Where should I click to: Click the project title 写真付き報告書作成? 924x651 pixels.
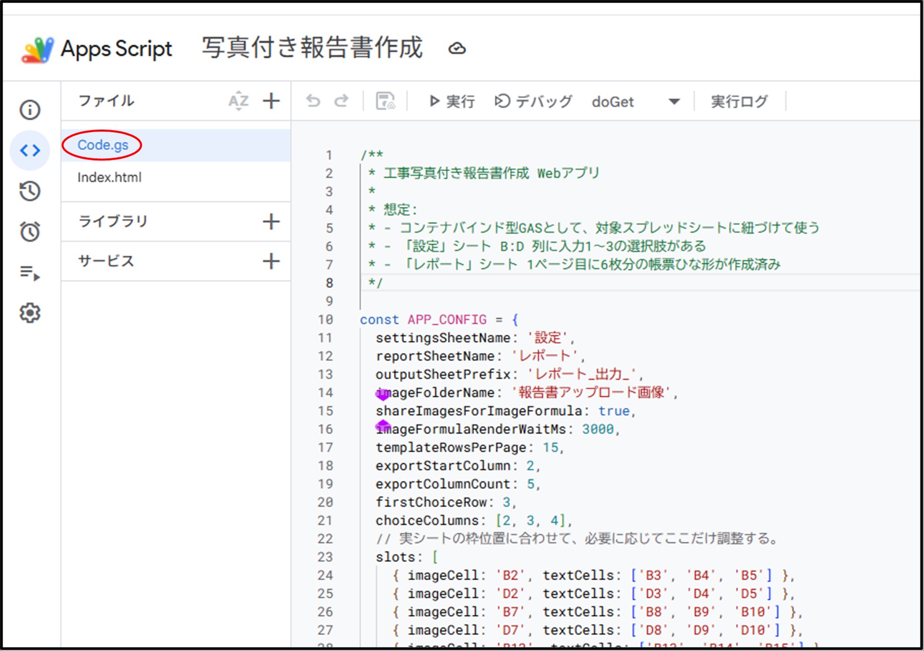tap(312, 48)
